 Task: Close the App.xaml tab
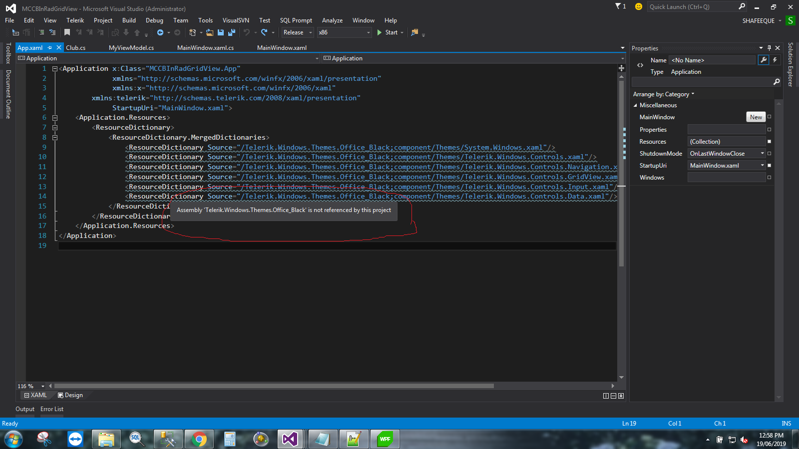tap(59, 48)
